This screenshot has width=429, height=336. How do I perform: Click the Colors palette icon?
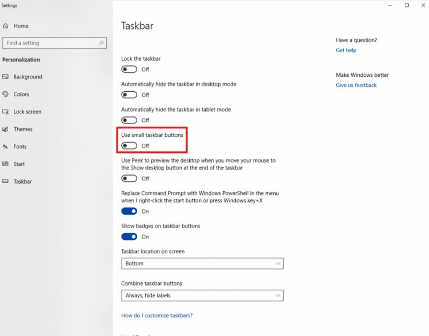[x=5, y=94]
